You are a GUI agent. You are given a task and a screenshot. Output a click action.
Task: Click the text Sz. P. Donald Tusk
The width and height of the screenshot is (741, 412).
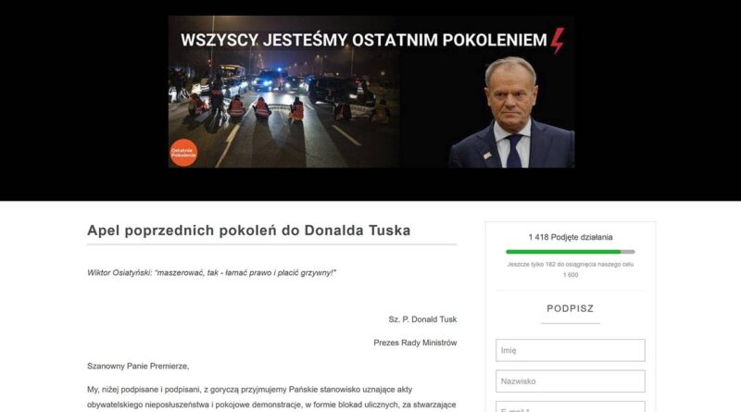pos(422,319)
